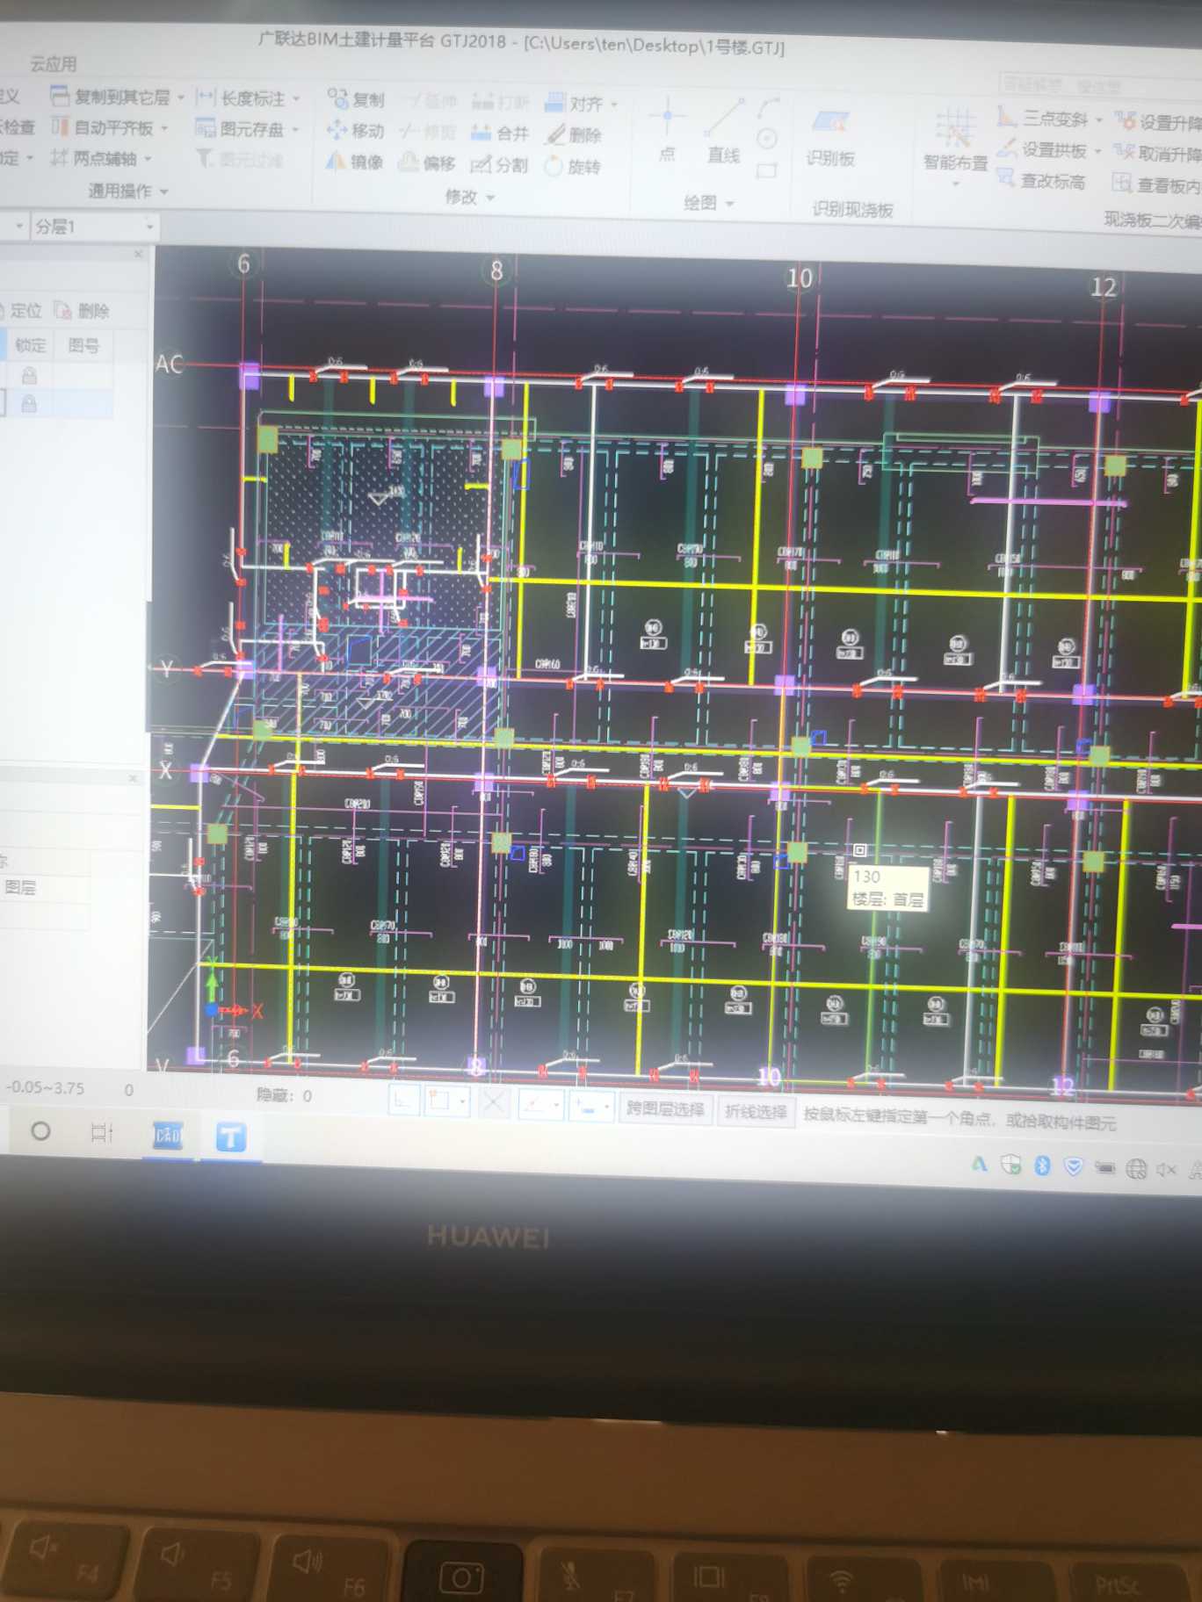Select the 移动 (Move) tool

coord(356,131)
